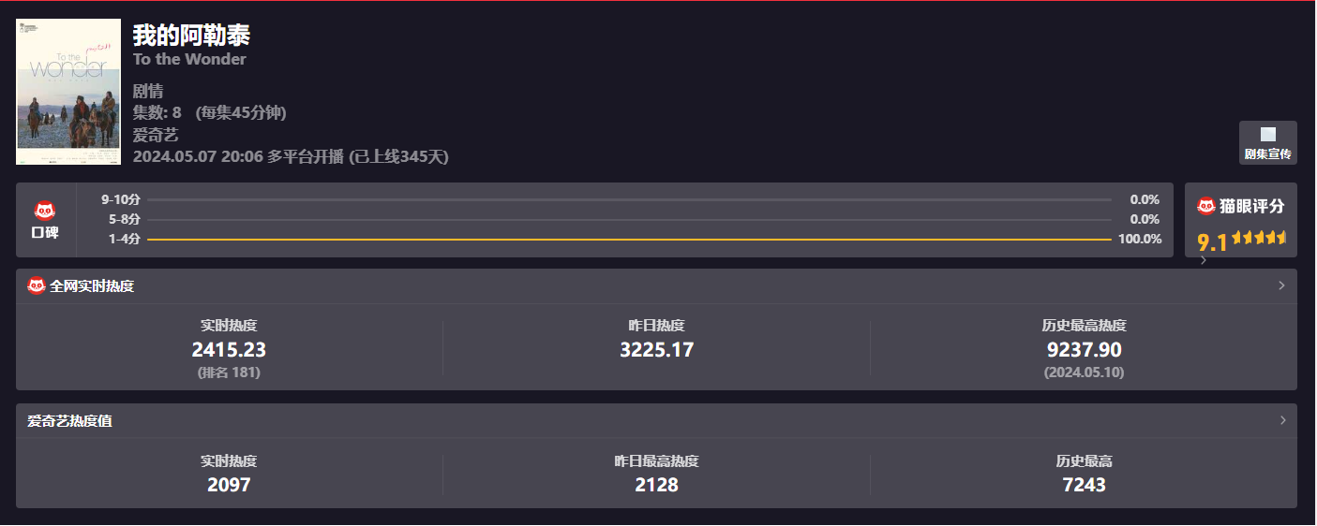Click the 历史最高热度 value 9237.90
Screen dimensions: 1317x526
pos(1084,350)
